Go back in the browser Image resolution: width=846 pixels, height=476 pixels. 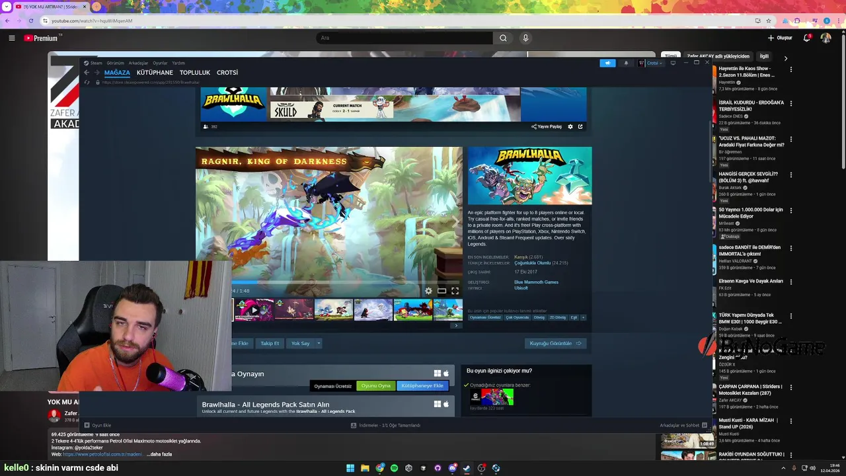pyautogui.click(x=7, y=20)
